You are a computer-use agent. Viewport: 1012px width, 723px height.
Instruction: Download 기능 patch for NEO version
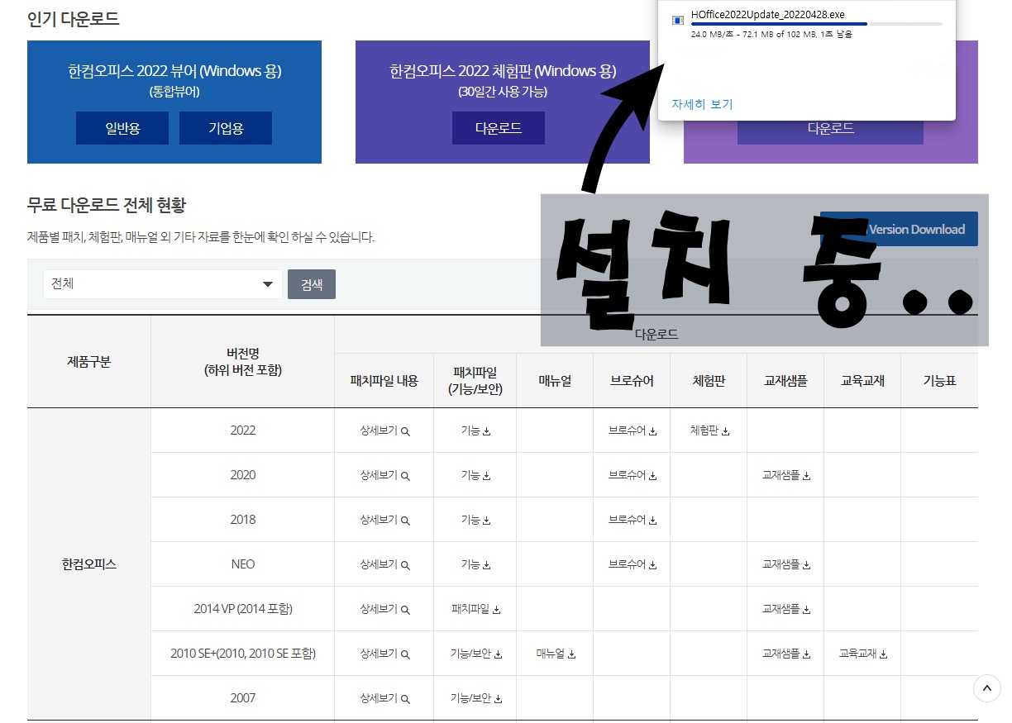(x=475, y=564)
